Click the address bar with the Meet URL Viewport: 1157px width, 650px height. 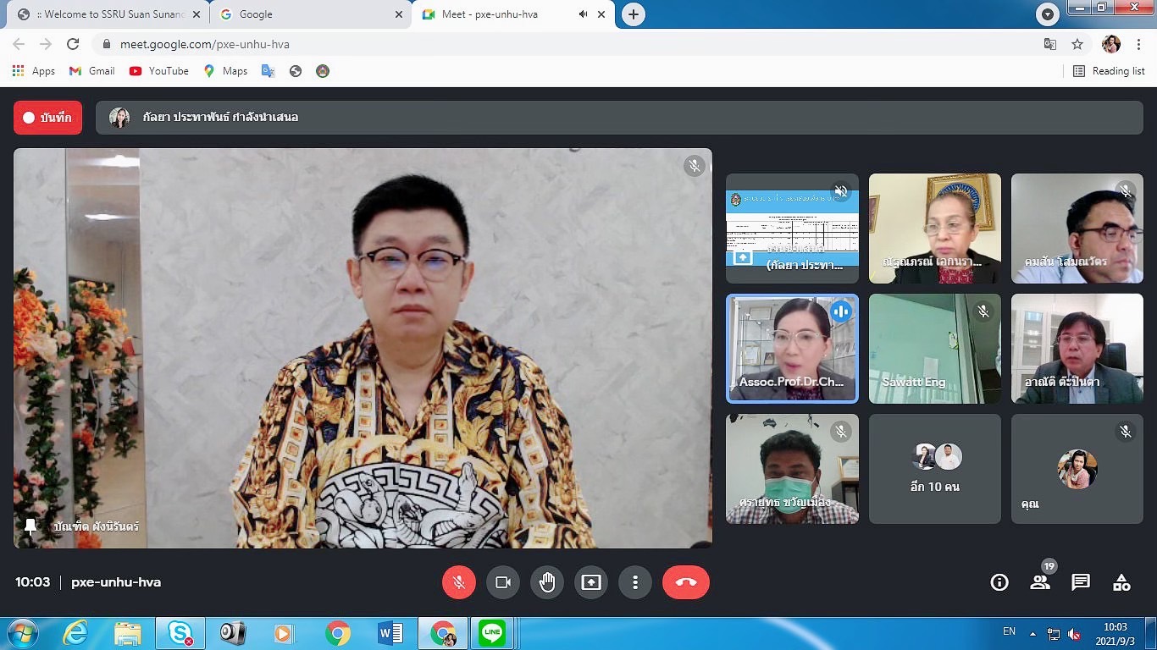pos(508,44)
